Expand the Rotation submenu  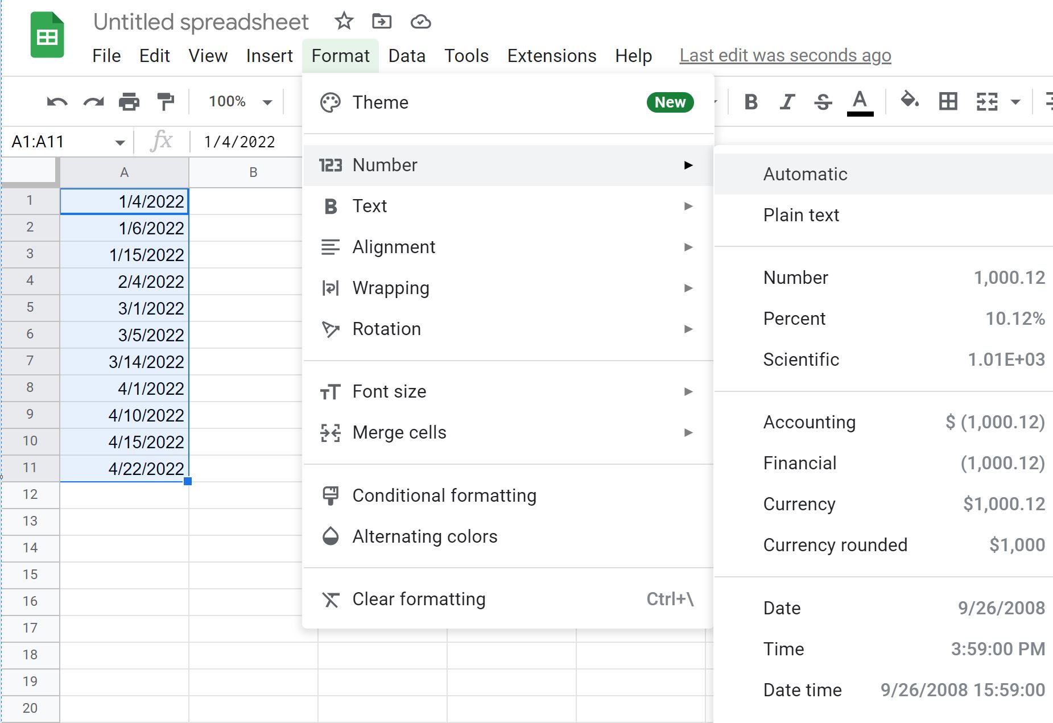click(508, 329)
